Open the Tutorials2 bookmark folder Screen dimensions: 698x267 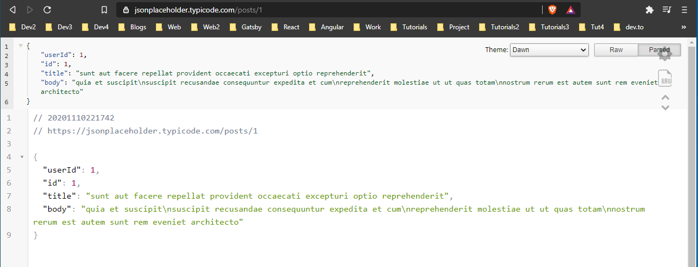499,27
